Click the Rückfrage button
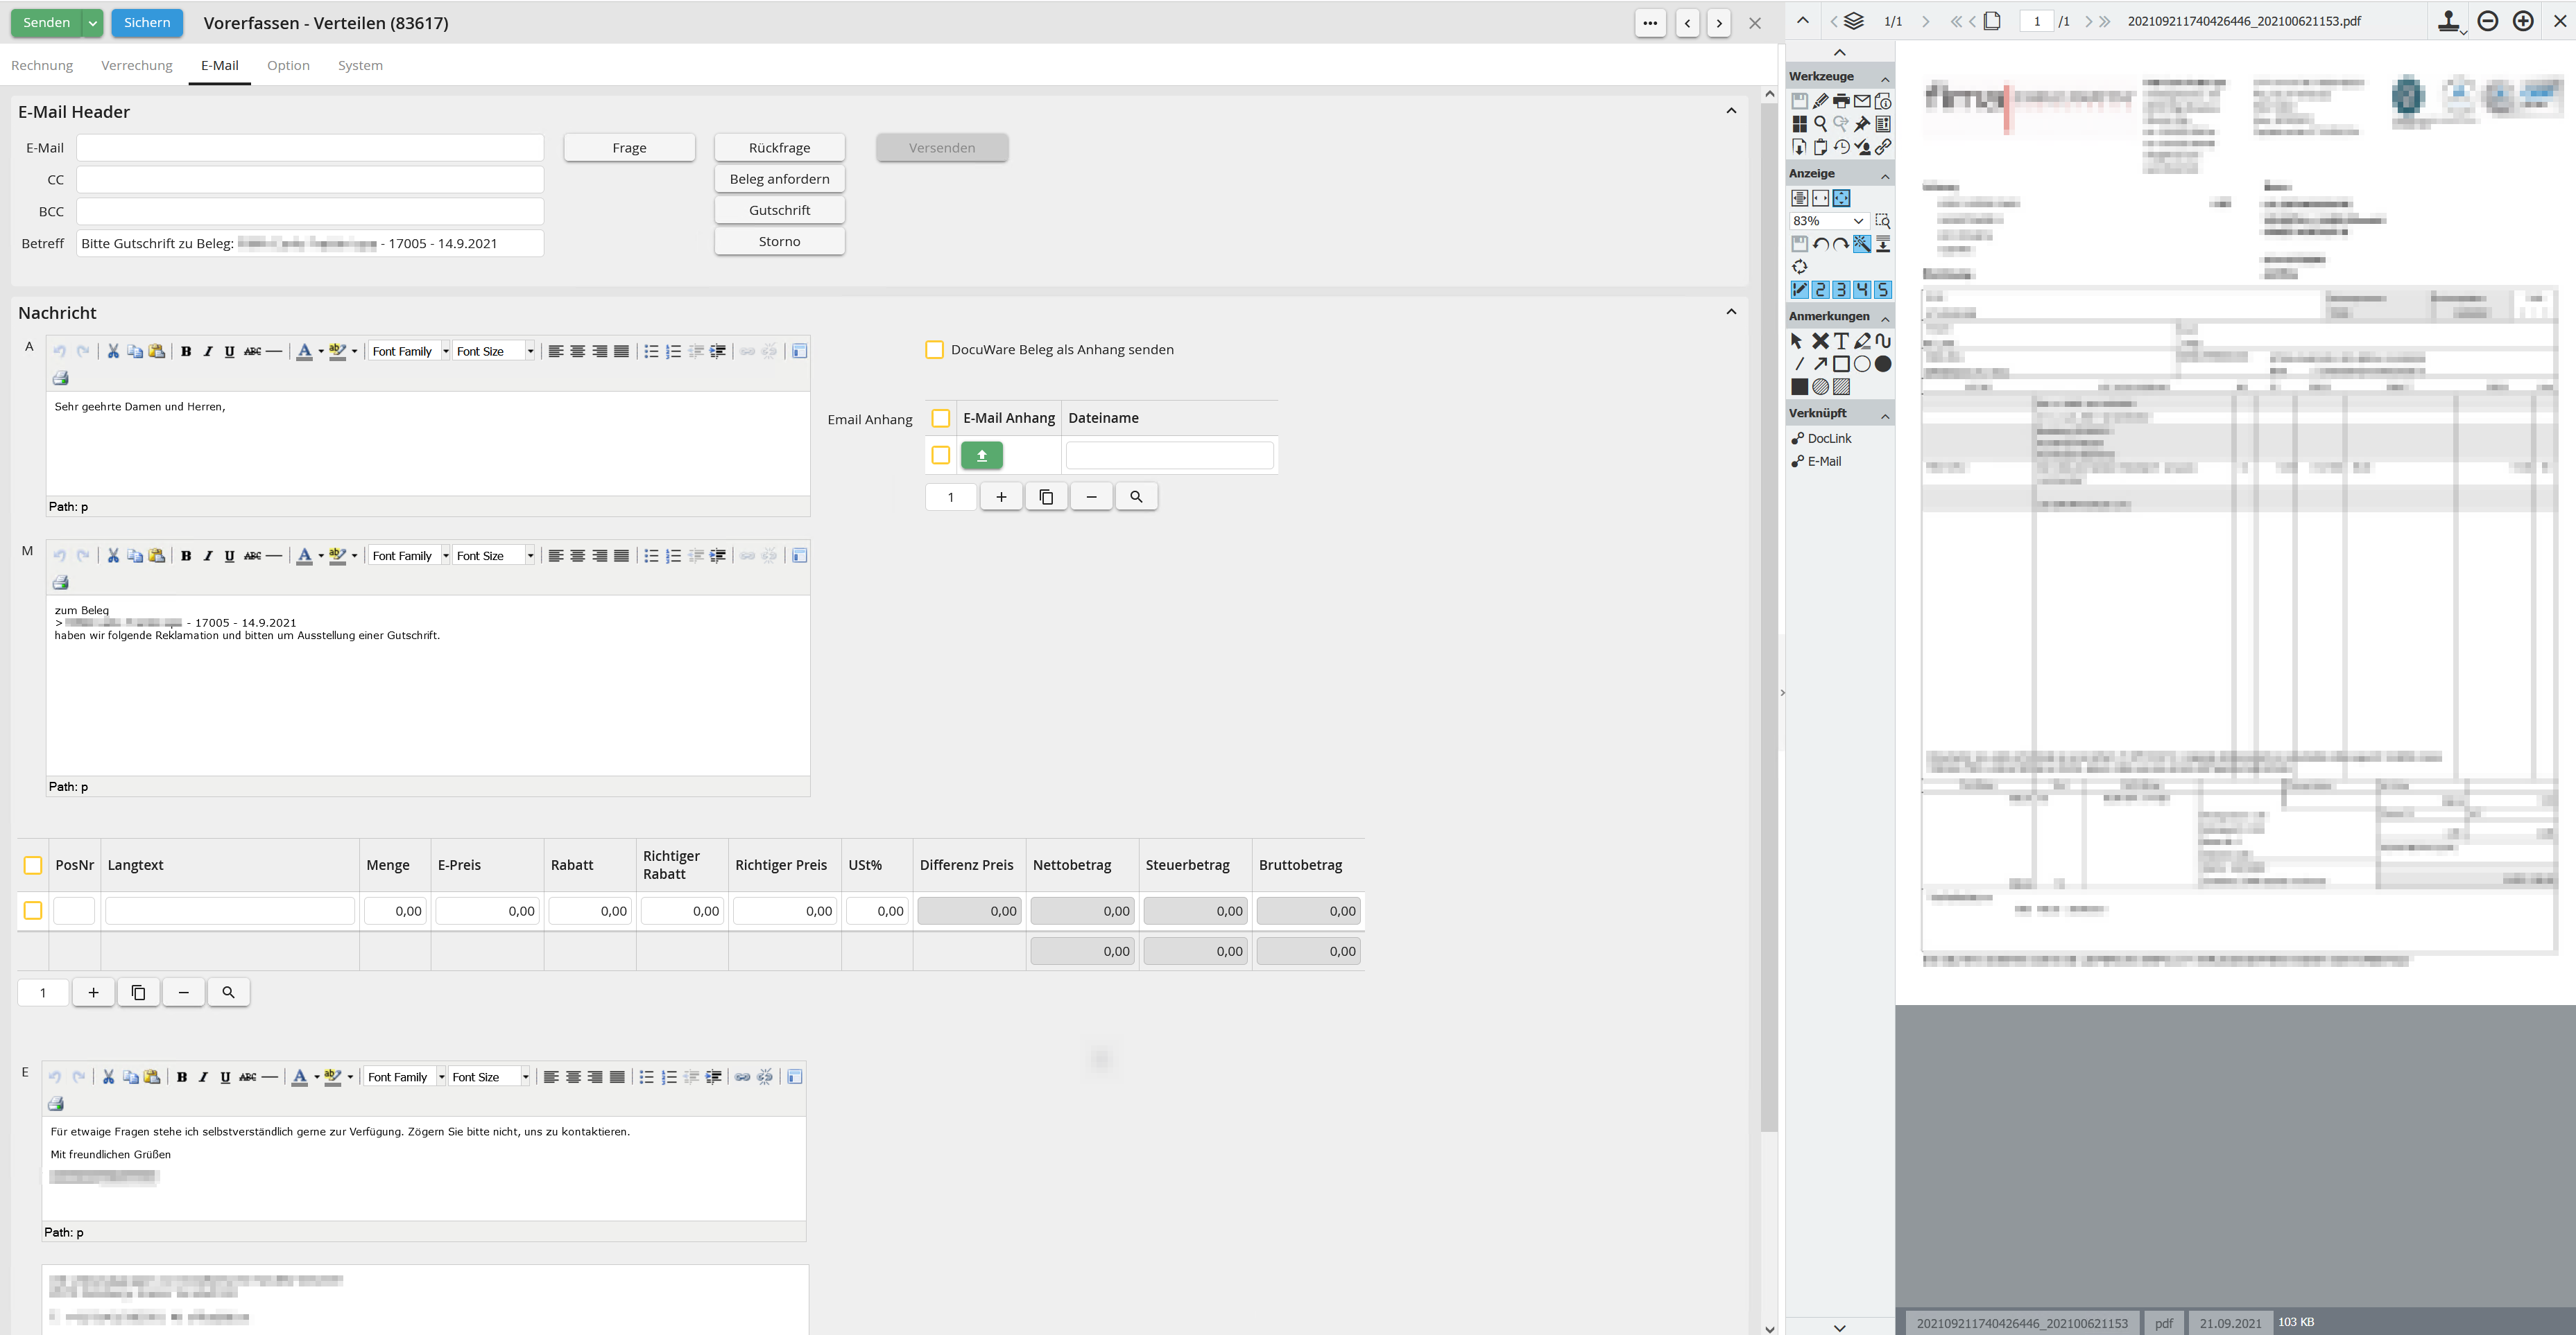The height and width of the screenshot is (1335, 2576). [779, 148]
